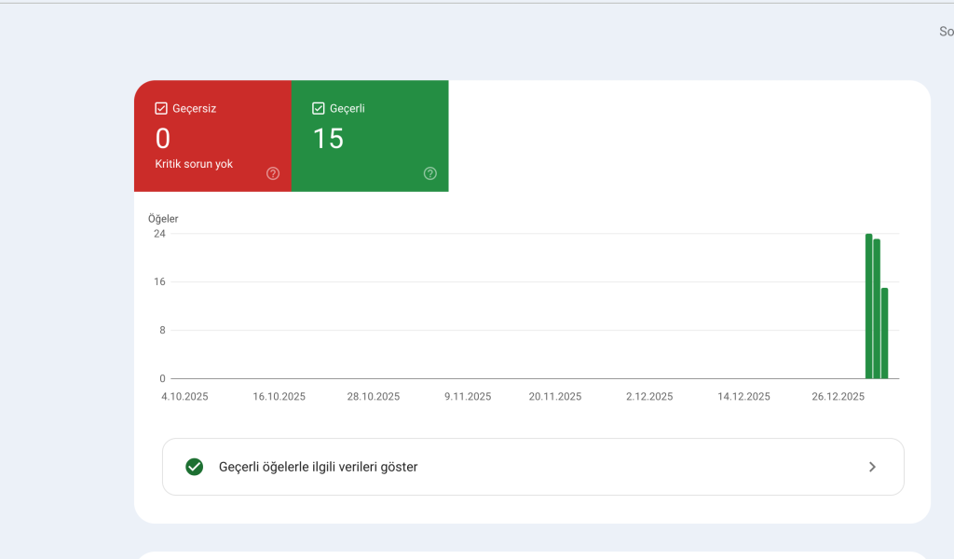
Task: Click the 26.12.2025 date axis label
Action: tap(838, 396)
